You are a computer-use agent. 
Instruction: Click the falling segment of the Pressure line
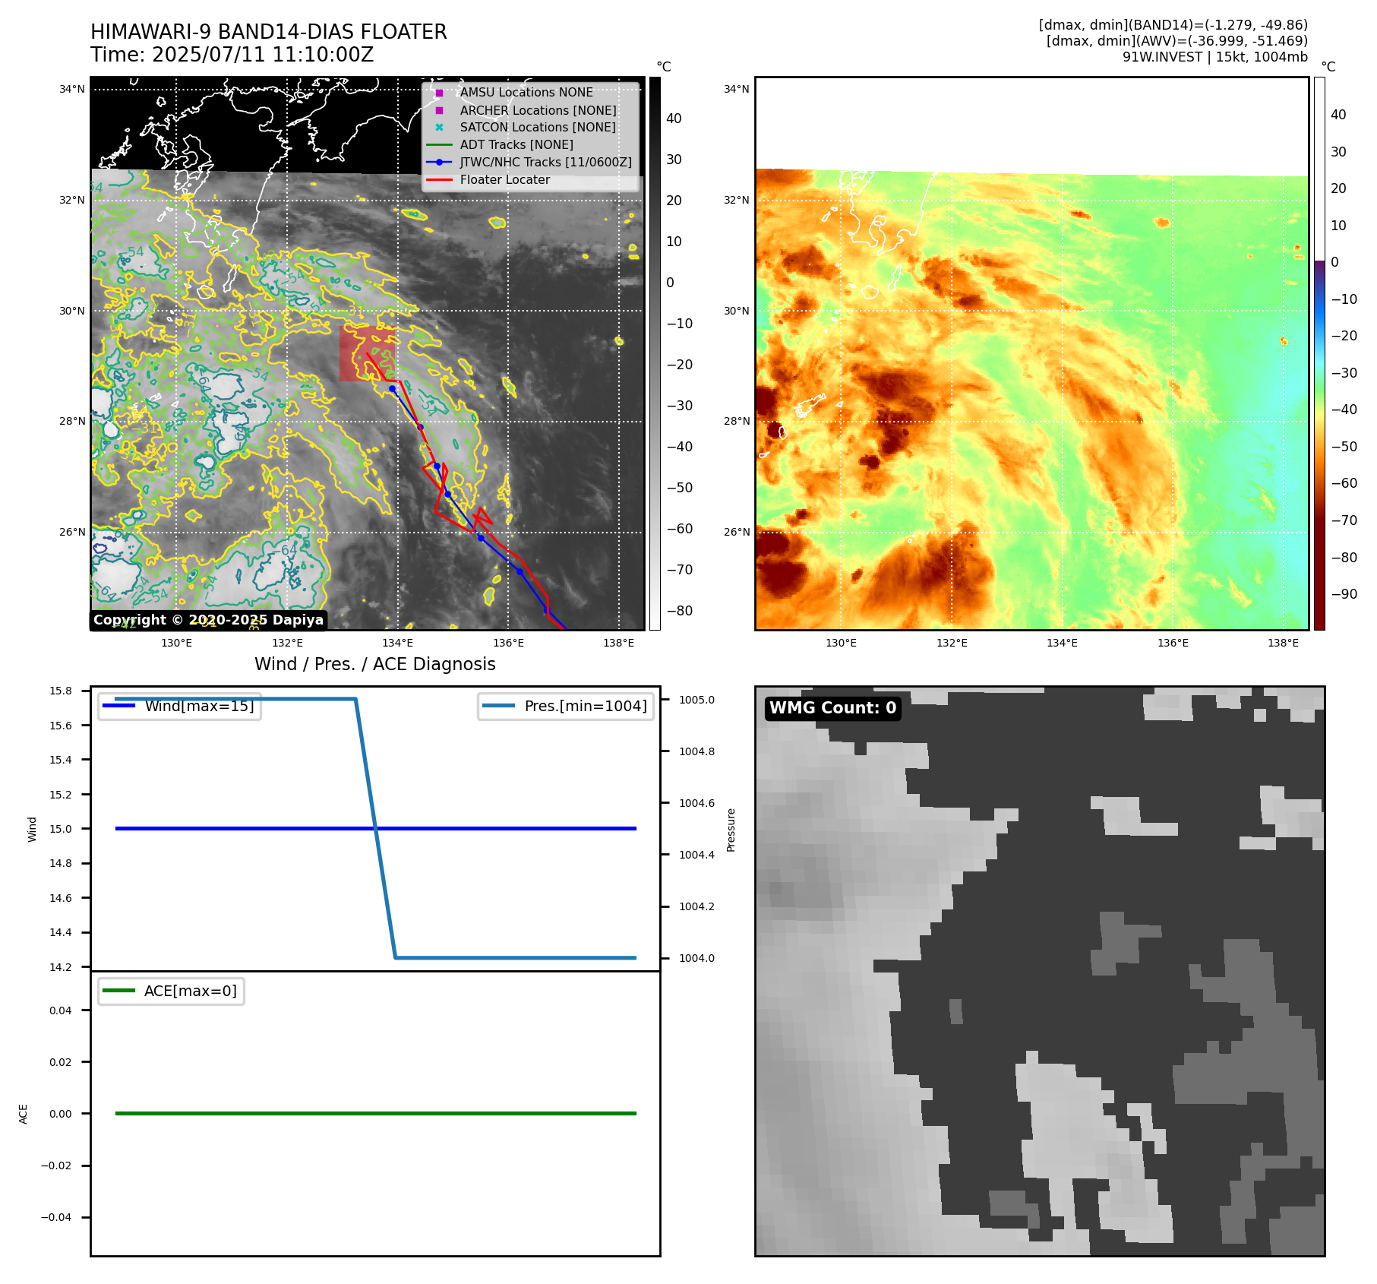(375, 828)
